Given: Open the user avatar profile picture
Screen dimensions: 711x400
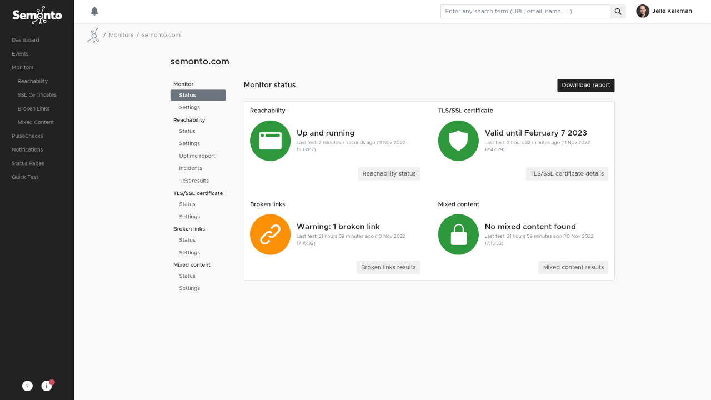Looking at the screenshot, I should coord(643,11).
